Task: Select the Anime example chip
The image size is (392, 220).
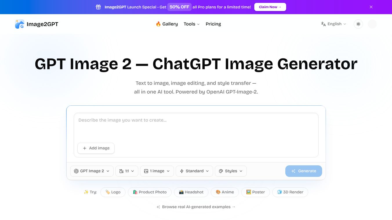Action: pos(225,192)
